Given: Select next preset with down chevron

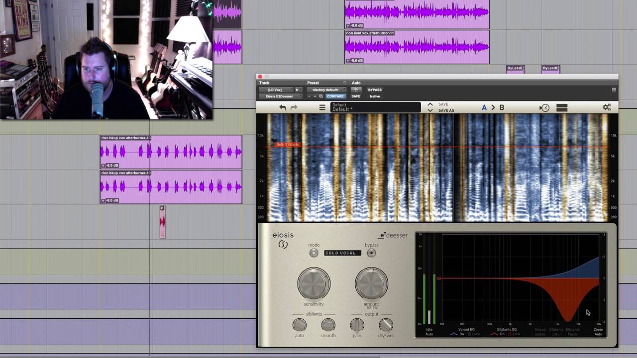Looking at the screenshot, I should [430, 110].
